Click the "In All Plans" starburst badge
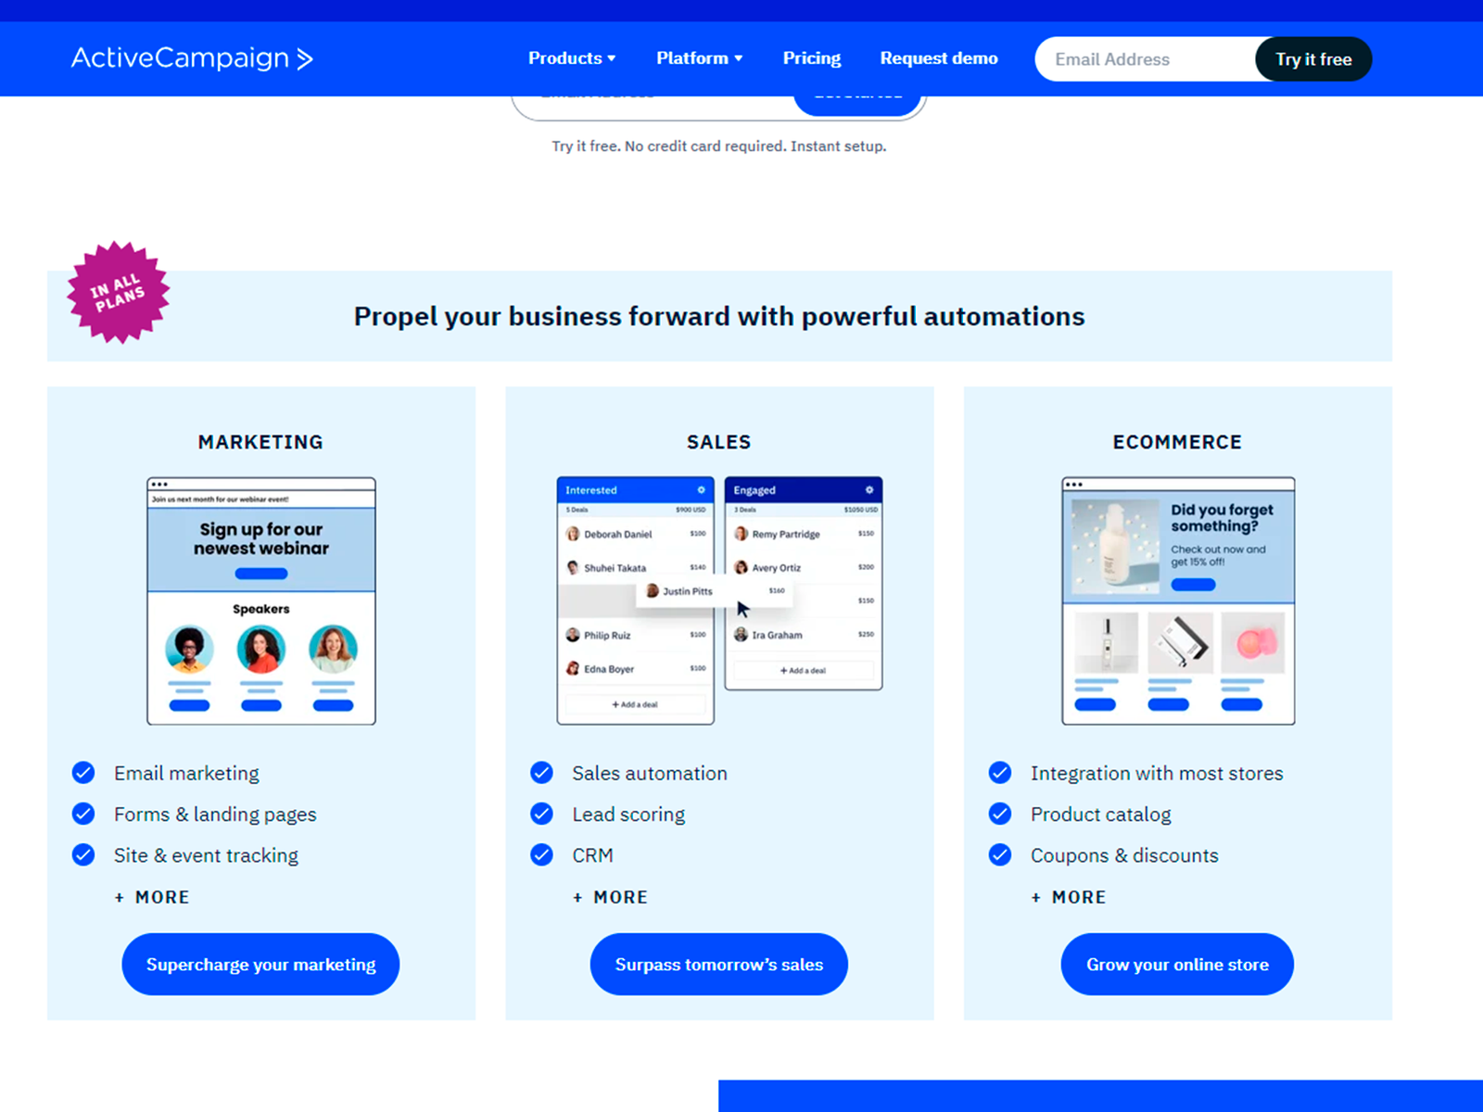This screenshot has height=1112, width=1483. [x=119, y=293]
